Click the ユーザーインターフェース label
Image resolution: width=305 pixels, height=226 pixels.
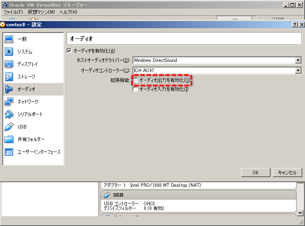[39, 152]
